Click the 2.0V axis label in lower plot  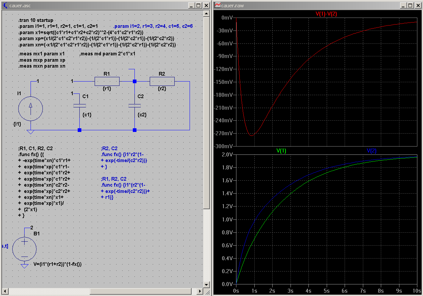[x=227, y=154]
